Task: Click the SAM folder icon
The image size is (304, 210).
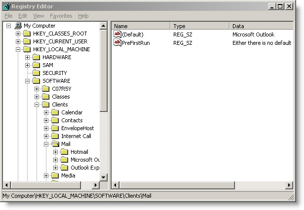Action: click(x=36, y=65)
